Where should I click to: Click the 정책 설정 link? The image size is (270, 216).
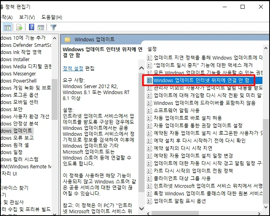pos(73,68)
